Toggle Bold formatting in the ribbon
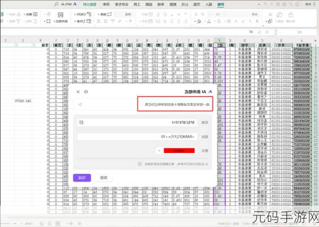Screen dimensions: 319x227 click(x=257, y=21)
